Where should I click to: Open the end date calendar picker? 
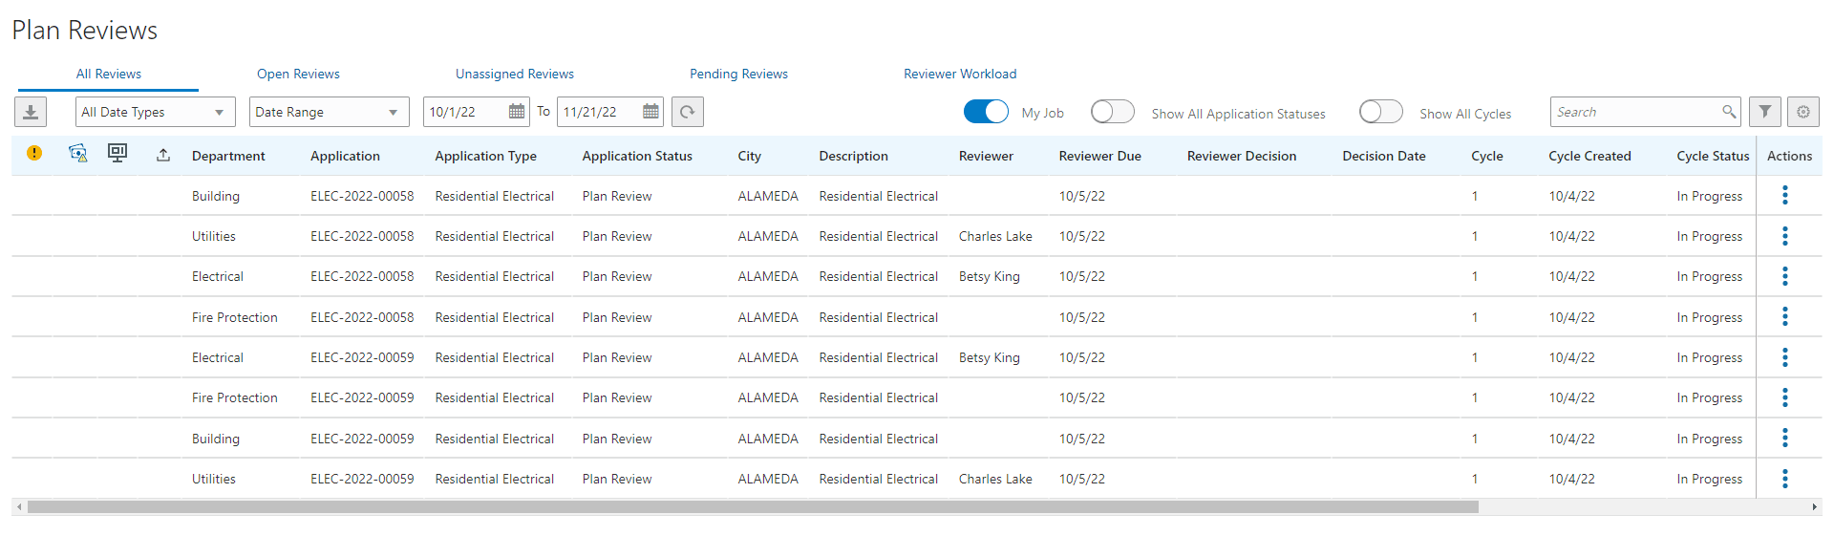[x=650, y=112]
